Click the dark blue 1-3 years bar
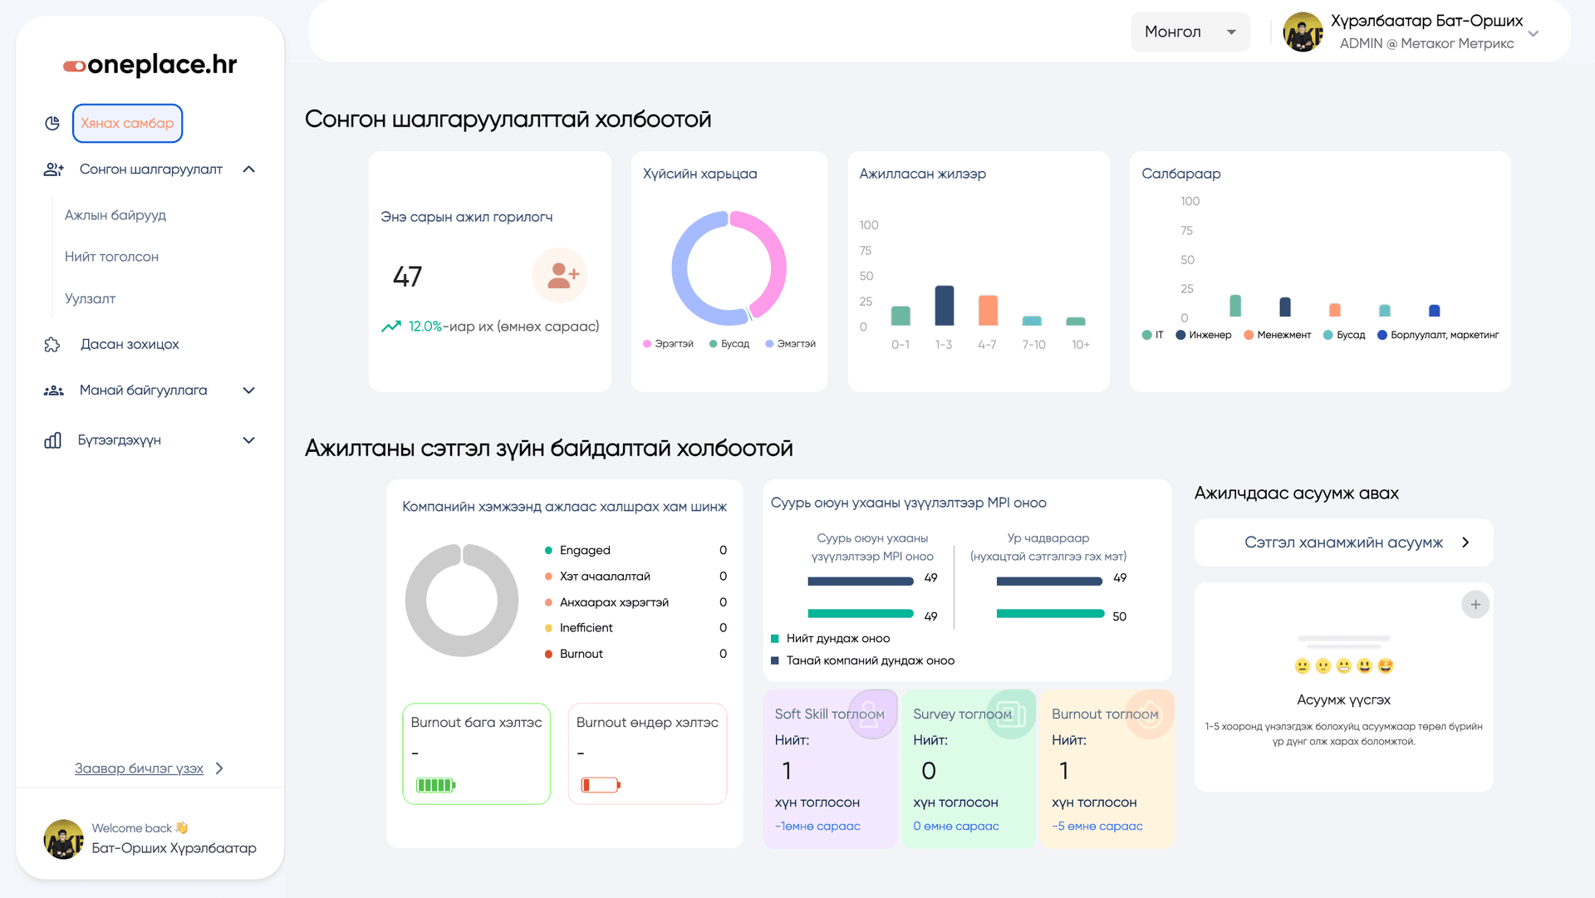Viewport: 1595px width, 898px height. pos(944,306)
